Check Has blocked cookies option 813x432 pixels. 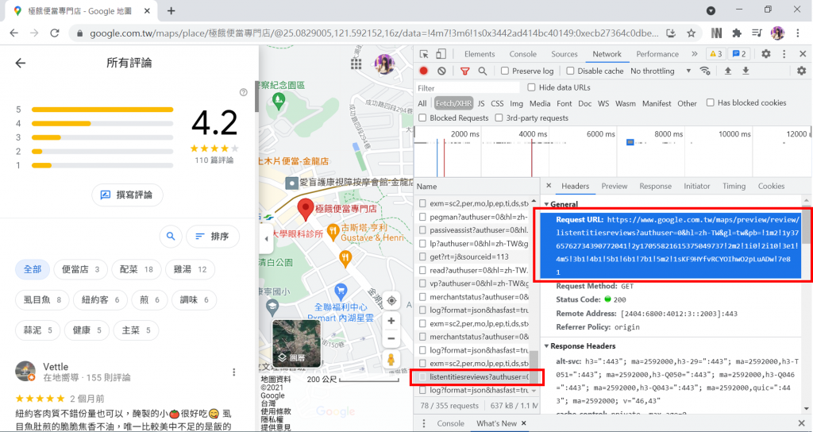(711, 102)
